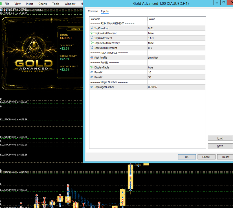233x208 pixels.
Task: Click the DisplayTable variable name
Action: (x=102, y=67)
